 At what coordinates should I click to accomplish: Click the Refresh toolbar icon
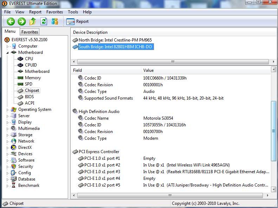44,21
